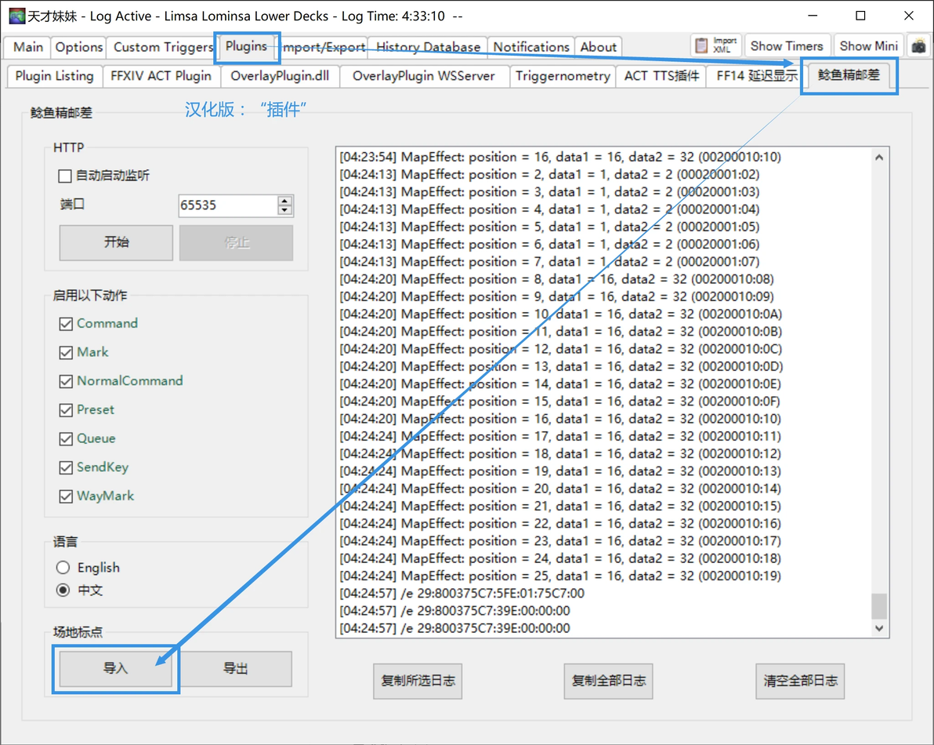Image resolution: width=934 pixels, height=745 pixels.
Task: Select the English language radio button
Action: [63, 568]
